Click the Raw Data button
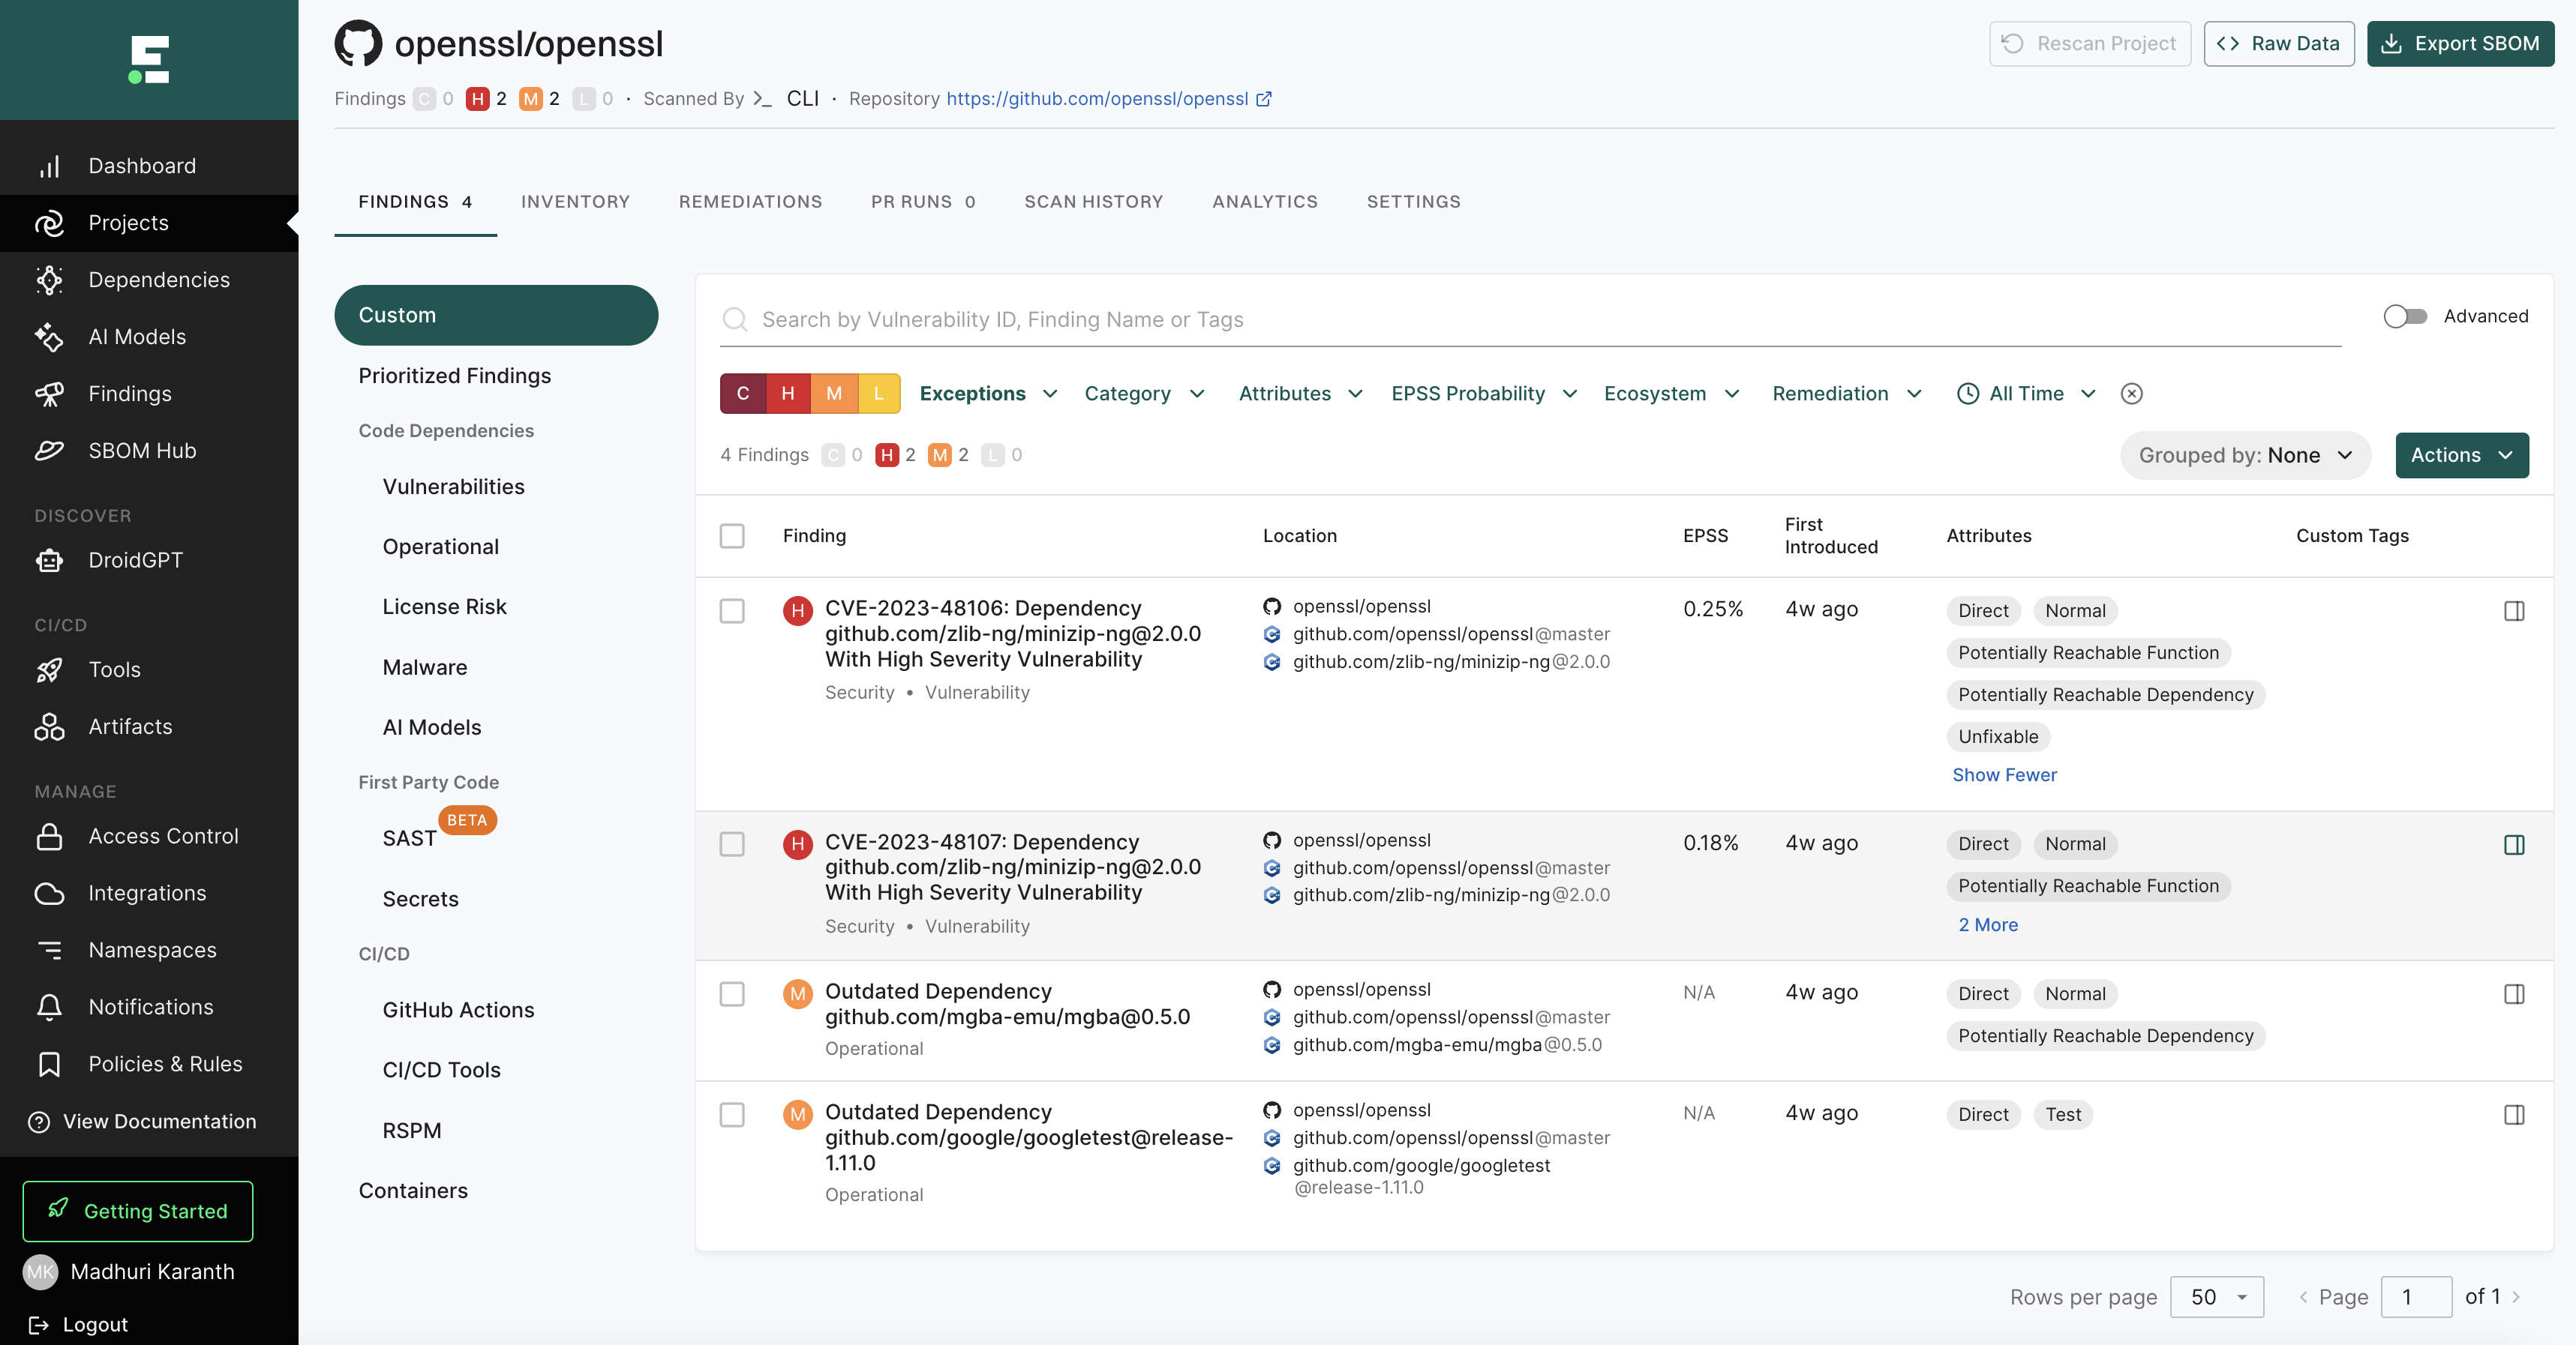 point(2279,44)
